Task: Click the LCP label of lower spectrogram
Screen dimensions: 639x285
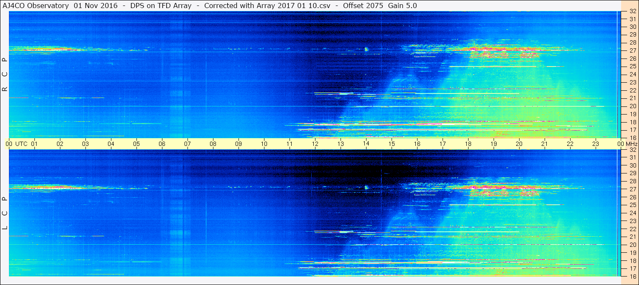Action: click(5, 213)
